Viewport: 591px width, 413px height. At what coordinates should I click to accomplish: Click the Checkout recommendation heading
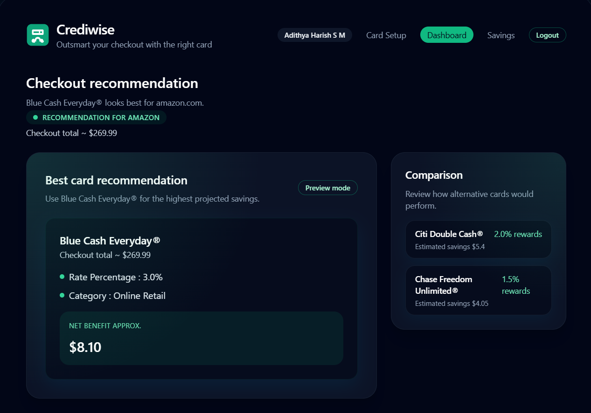[112, 83]
